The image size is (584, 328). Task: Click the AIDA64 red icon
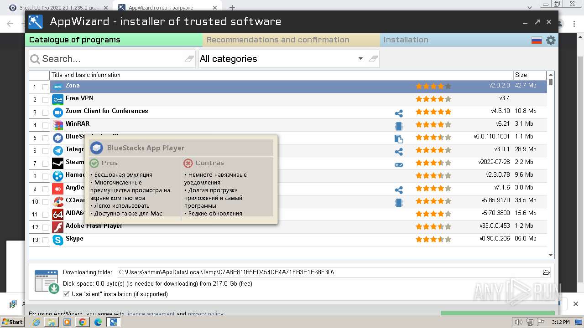pyautogui.click(x=57, y=214)
